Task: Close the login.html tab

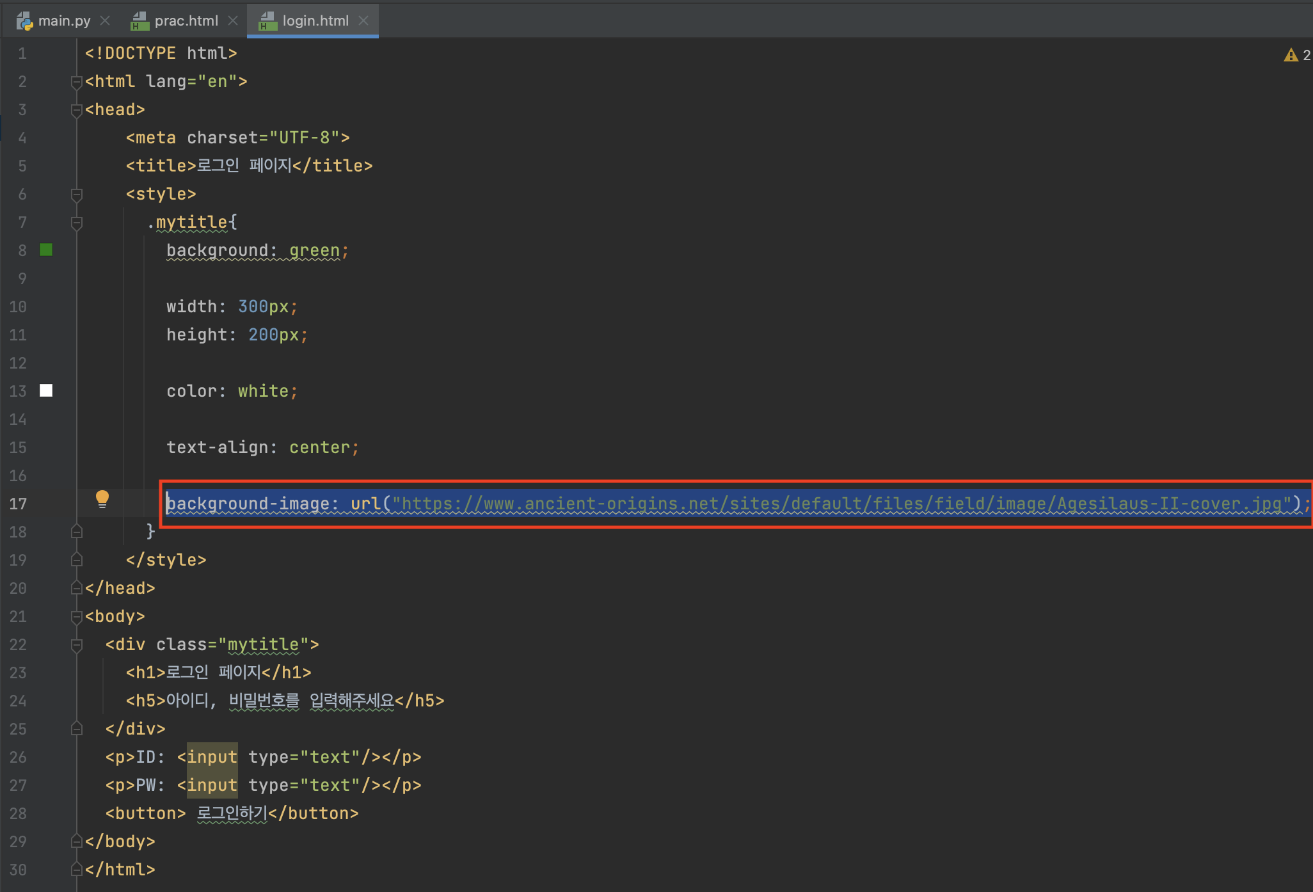Action: pos(363,20)
